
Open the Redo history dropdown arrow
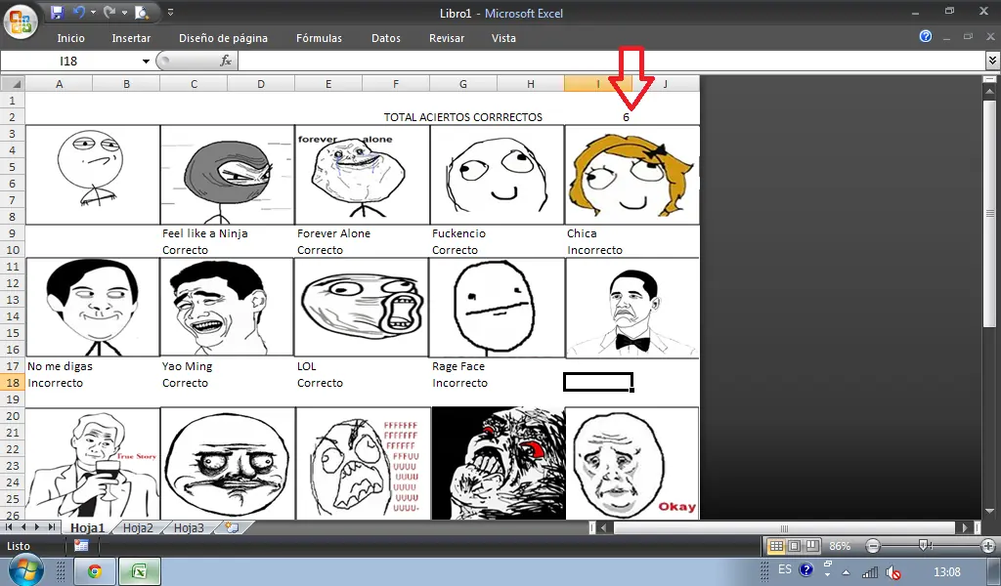click(x=124, y=12)
